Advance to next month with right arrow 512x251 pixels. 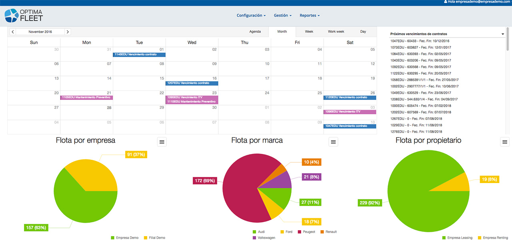68,32
